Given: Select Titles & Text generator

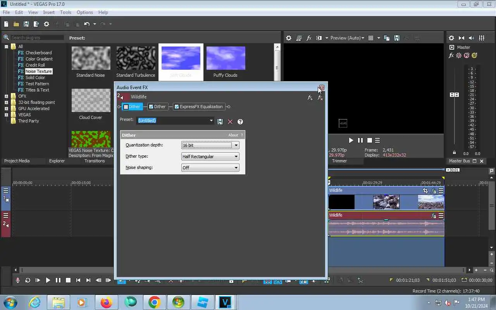Looking at the screenshot, I should (x=37, y=90).
